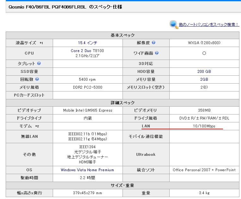Click the HDD容量 label
Screen dimensions: 241x199
point(146,72)
